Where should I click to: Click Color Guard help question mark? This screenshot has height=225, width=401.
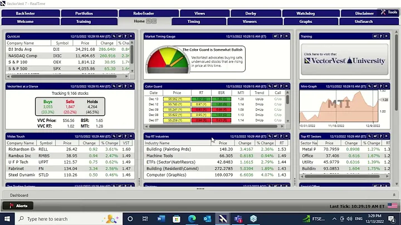[281, 86]
